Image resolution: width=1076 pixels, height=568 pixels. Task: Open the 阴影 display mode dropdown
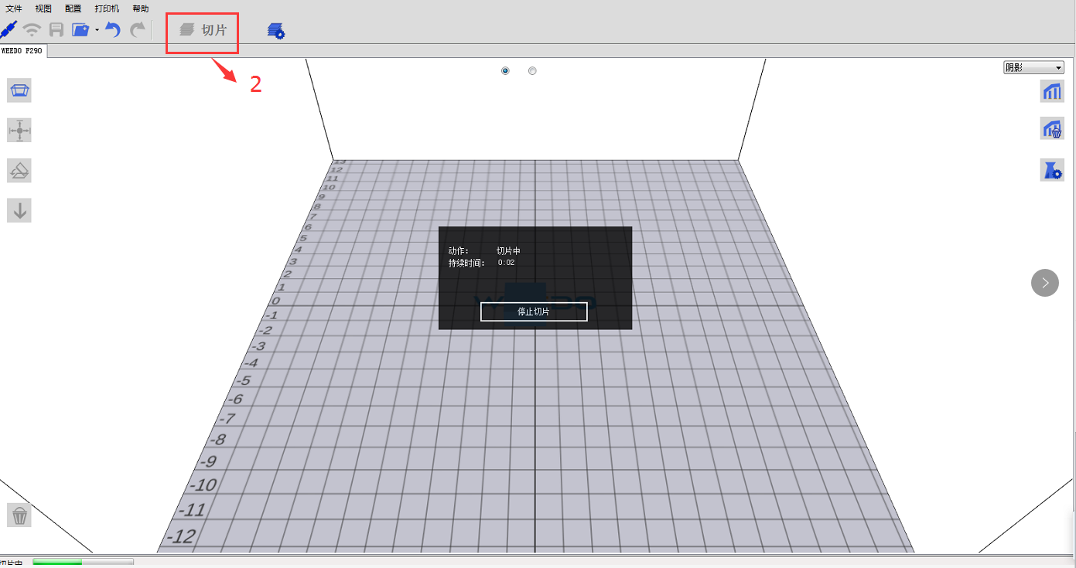pos(1033,68)
